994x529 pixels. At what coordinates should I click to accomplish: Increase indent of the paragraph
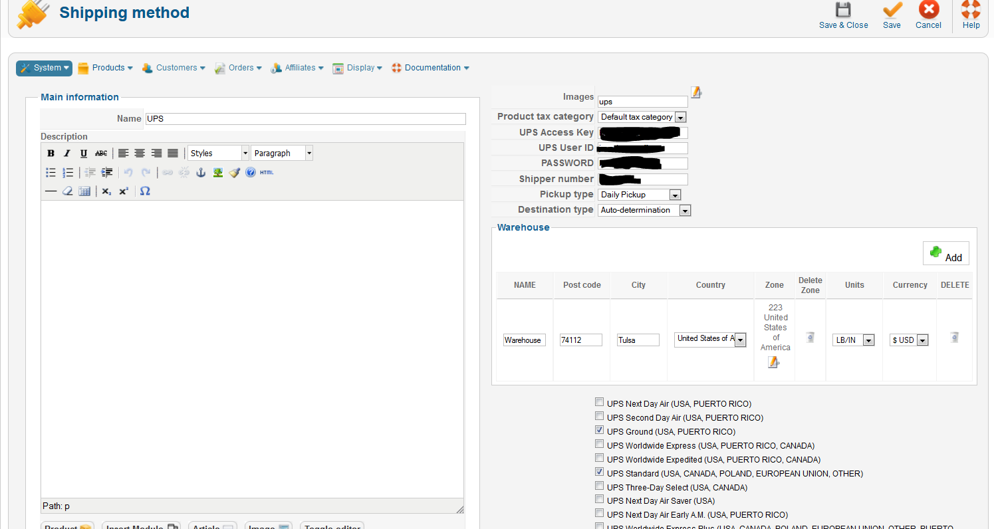point(106,173)
